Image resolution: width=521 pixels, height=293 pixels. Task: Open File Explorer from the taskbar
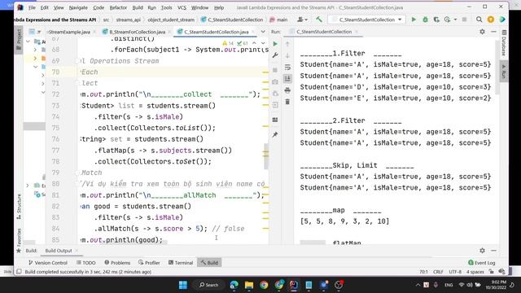click(249, 285)
